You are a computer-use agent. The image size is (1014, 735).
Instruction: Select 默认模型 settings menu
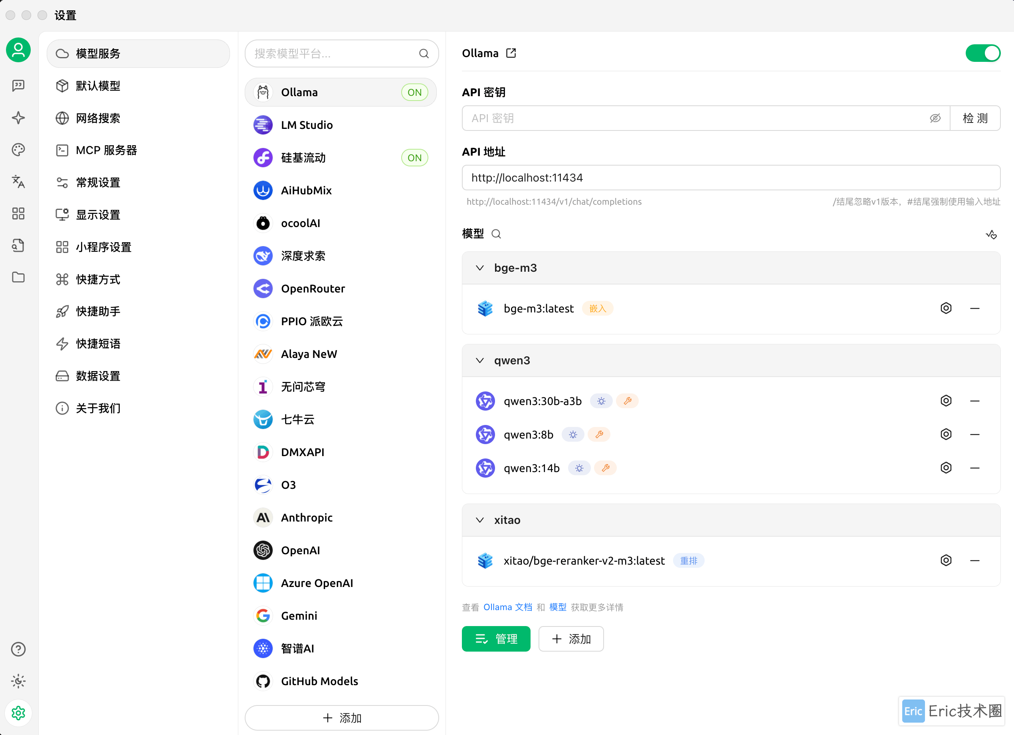pos(138,86)
